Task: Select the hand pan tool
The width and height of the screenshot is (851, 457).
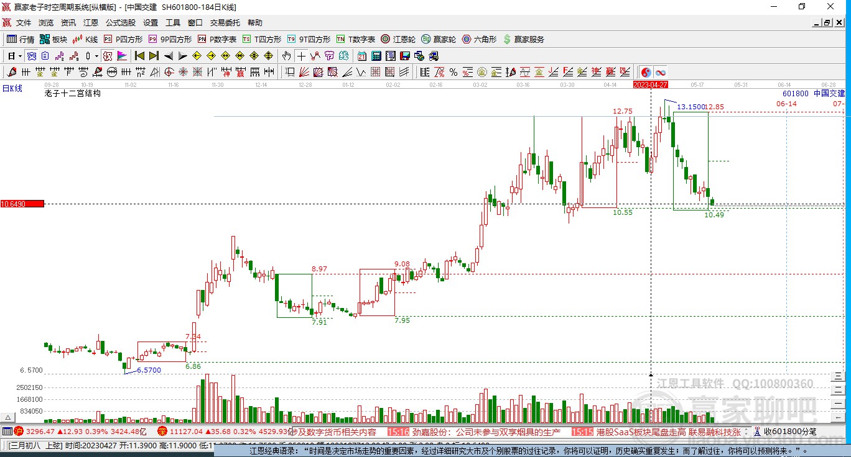Action: (287, 56)
